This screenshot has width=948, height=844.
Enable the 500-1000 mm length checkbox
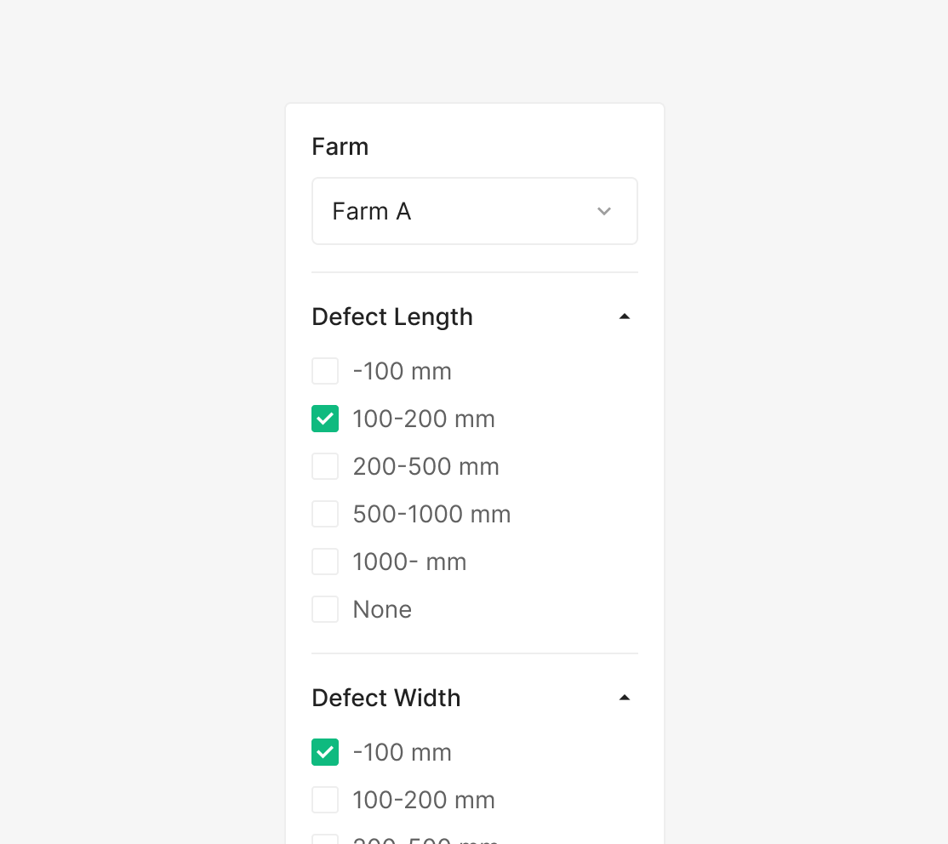point(325,514)
